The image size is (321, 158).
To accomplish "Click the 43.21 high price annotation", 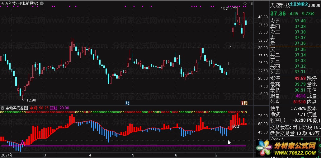I will [x=225, y=9].
